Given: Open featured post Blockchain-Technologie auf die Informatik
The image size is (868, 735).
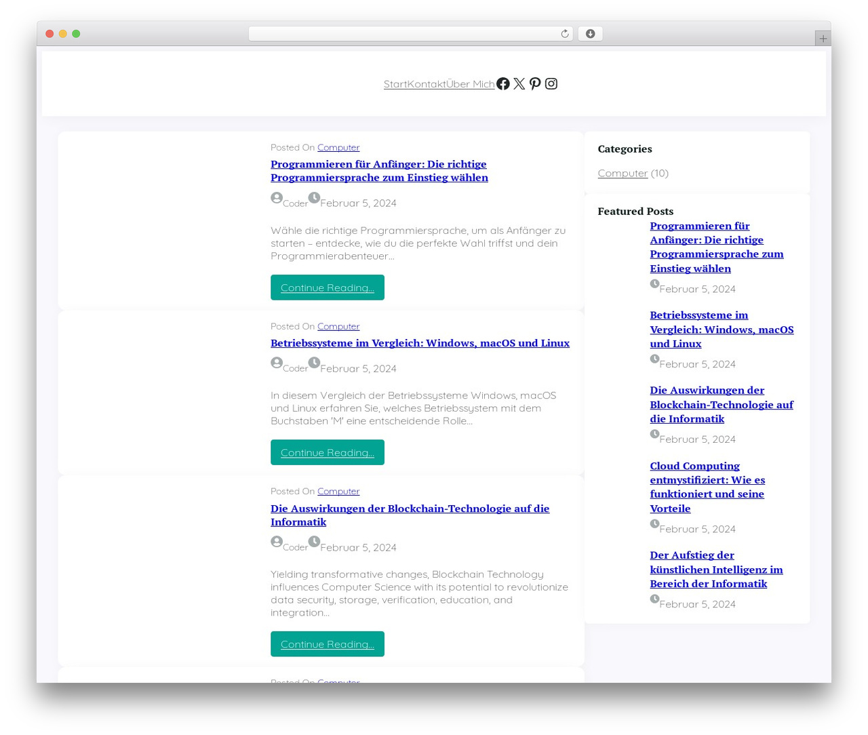Looking at the screenshot, I should coord(722,405).
